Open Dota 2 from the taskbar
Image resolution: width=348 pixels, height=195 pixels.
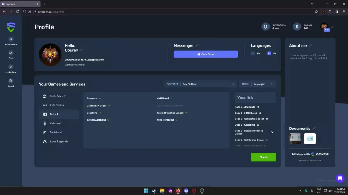point(194,191)
